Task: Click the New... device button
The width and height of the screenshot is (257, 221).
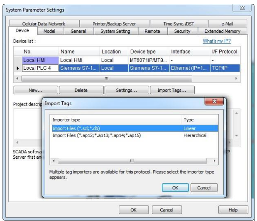Action: tap(35, 90)
